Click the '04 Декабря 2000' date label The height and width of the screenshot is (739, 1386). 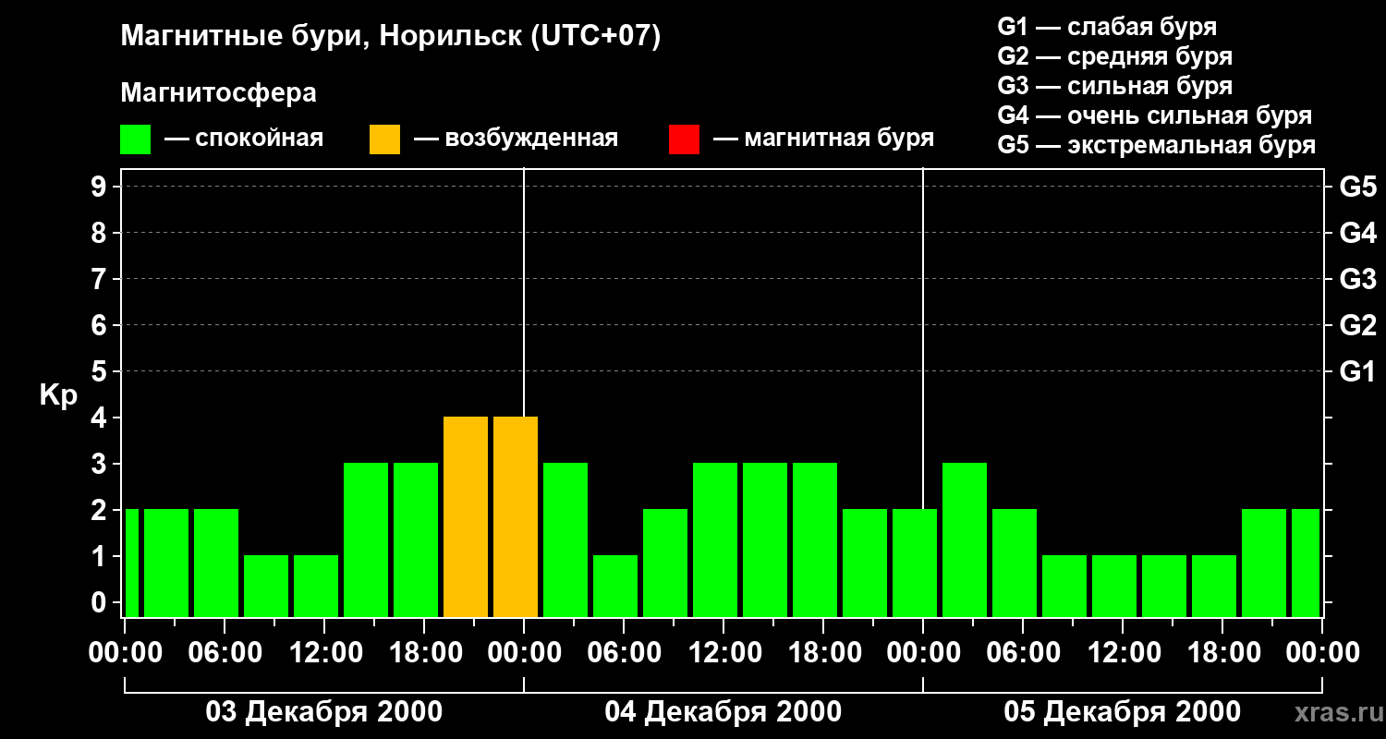tap(723, 712)
